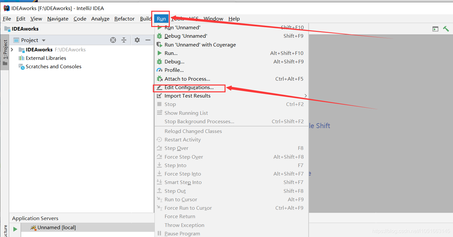Open the Analyze menu
The height and width of the screenshot is (237, 453).
[x=100, y=19]
